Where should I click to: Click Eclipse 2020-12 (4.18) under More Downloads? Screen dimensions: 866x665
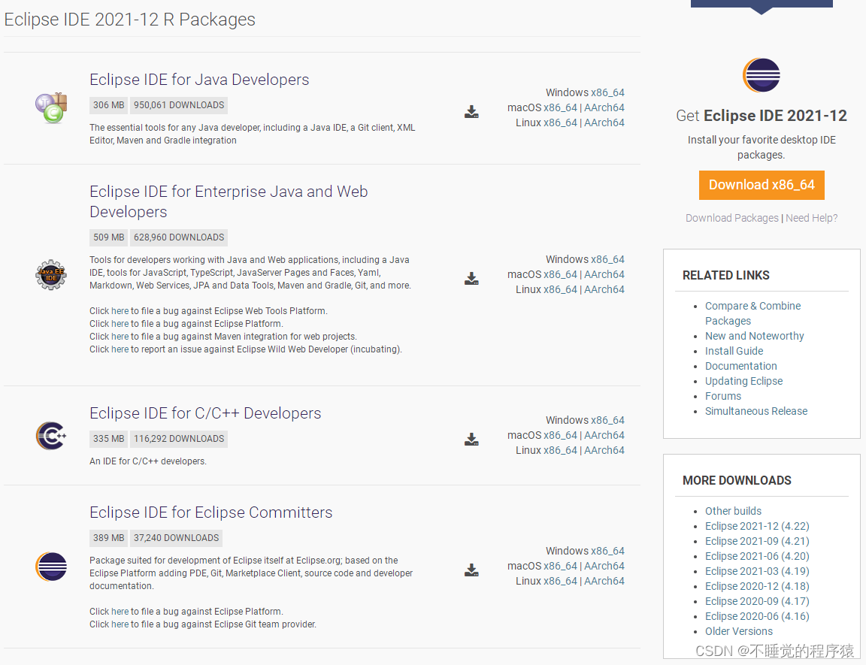click(x=757, y=586)
